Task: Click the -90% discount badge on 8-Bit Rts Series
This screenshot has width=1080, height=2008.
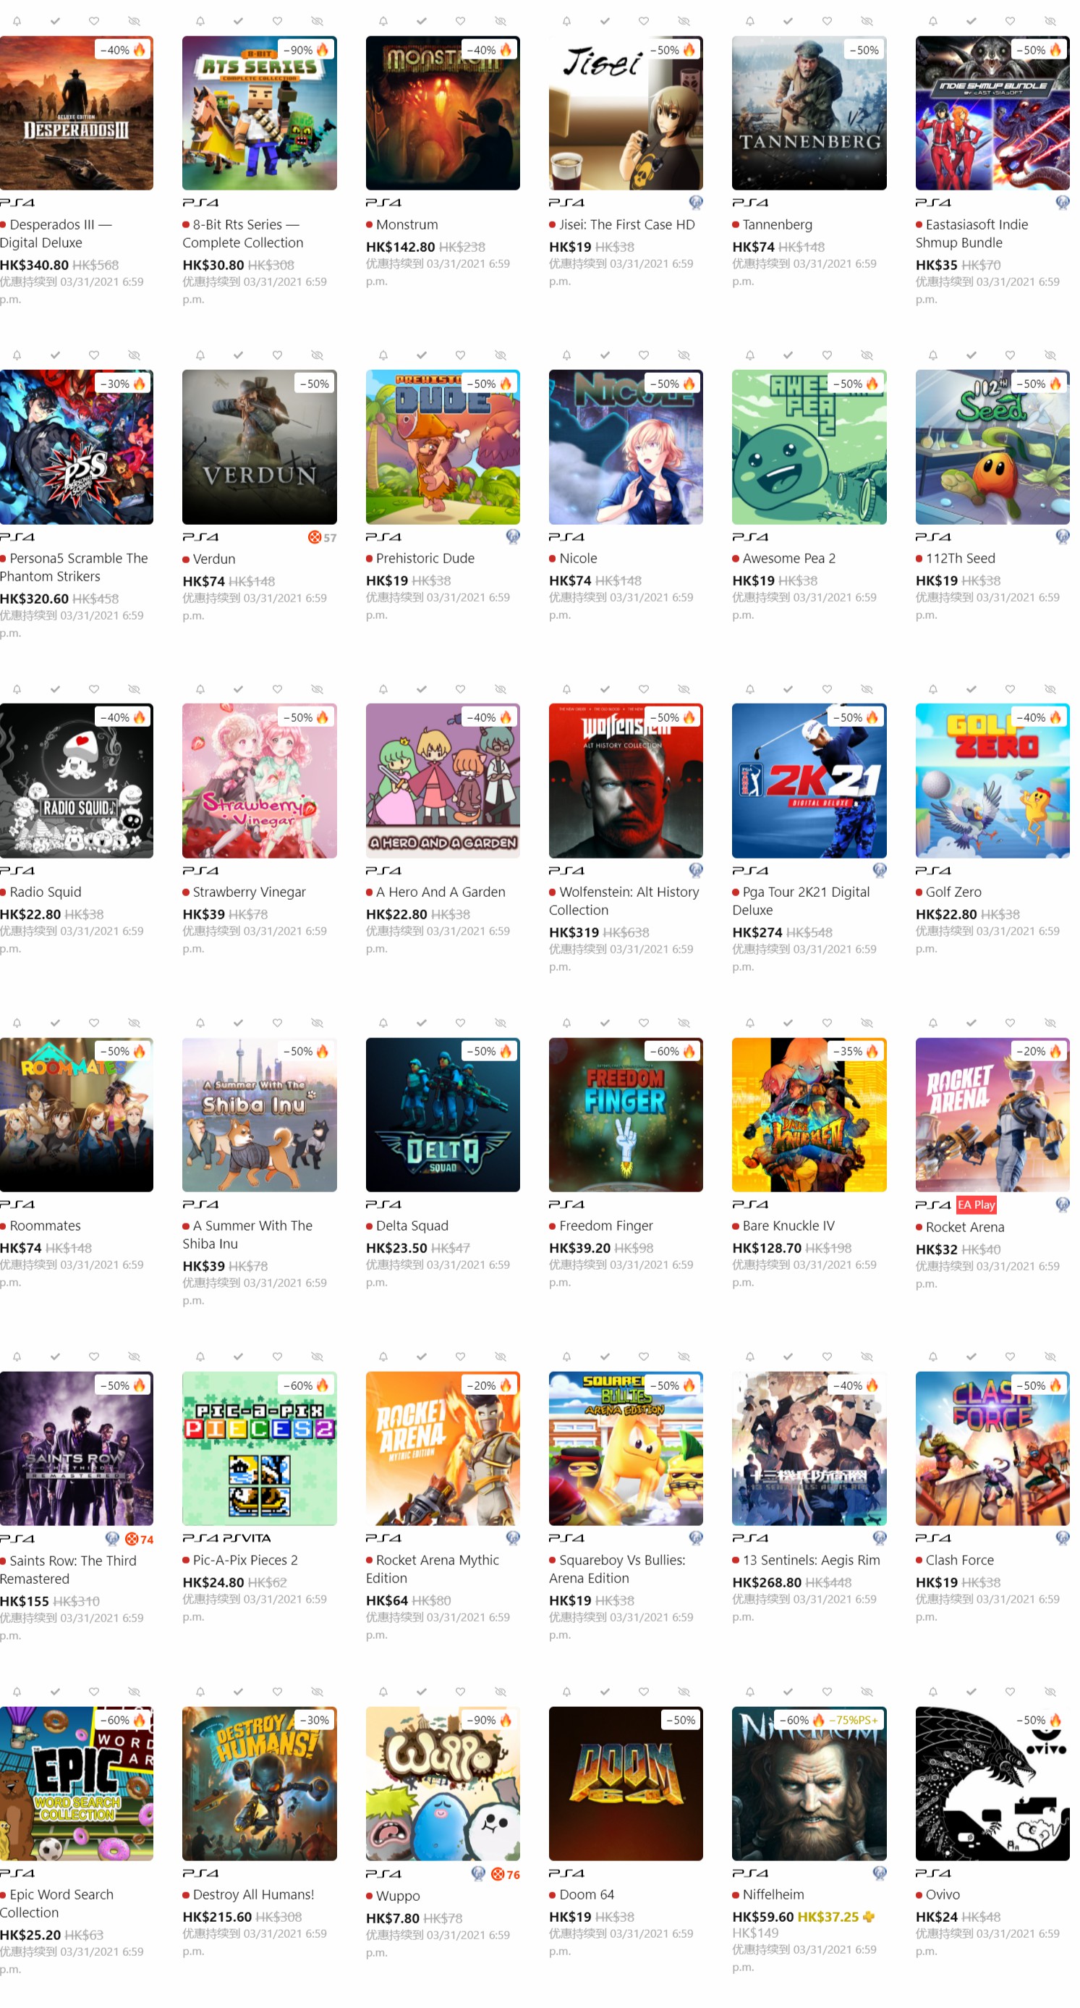Action: (x=306, y=50)
